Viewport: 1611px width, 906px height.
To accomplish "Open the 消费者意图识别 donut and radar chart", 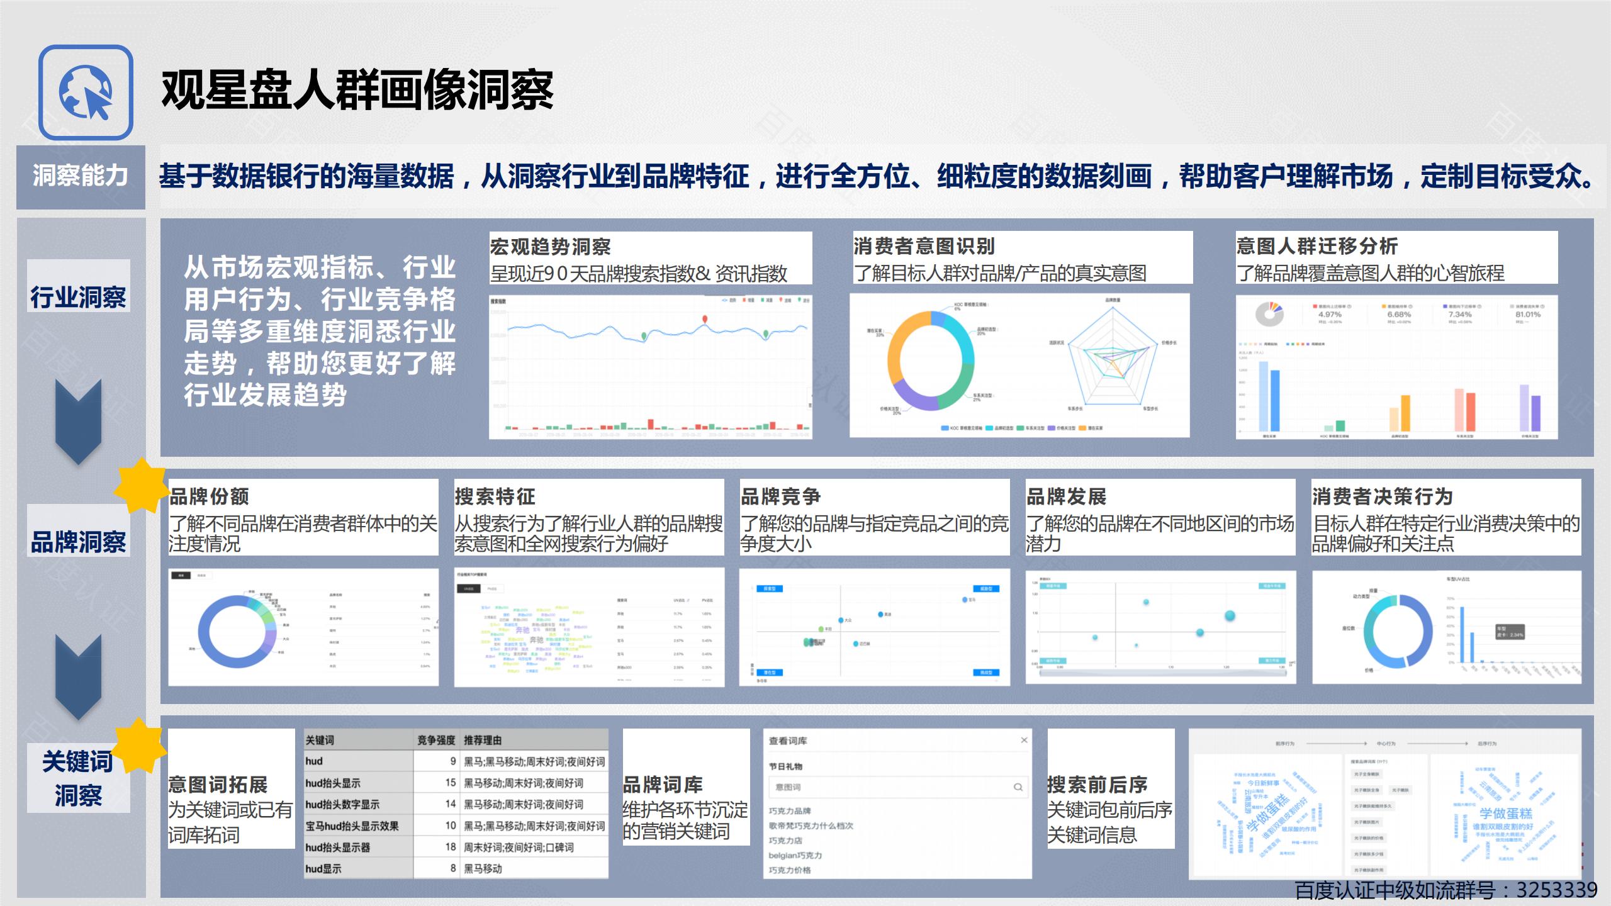I will 1019,365.
